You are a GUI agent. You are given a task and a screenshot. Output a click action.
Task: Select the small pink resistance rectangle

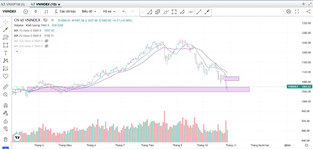[x=232, y=79]
